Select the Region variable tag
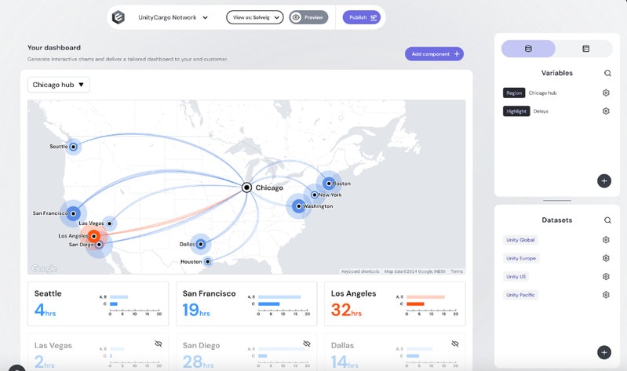The image size is (627, 371). (514, 93)
